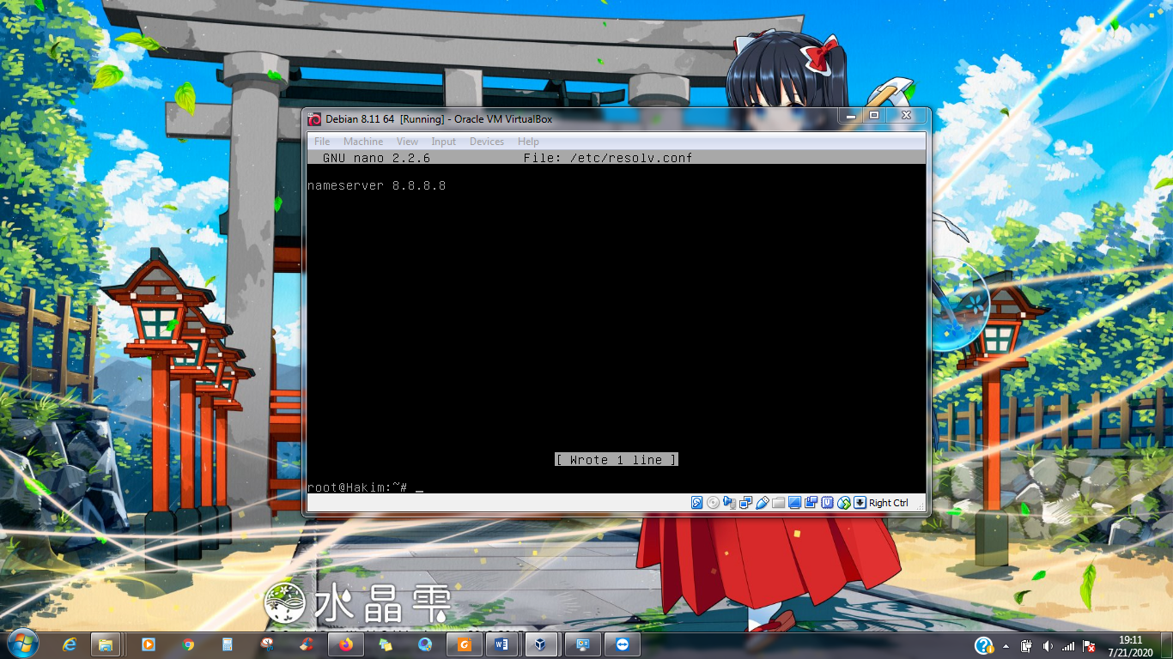Click the GNU nano 2.2.6 header text
Screen dimensions: 1173x659
coord(377,158)
